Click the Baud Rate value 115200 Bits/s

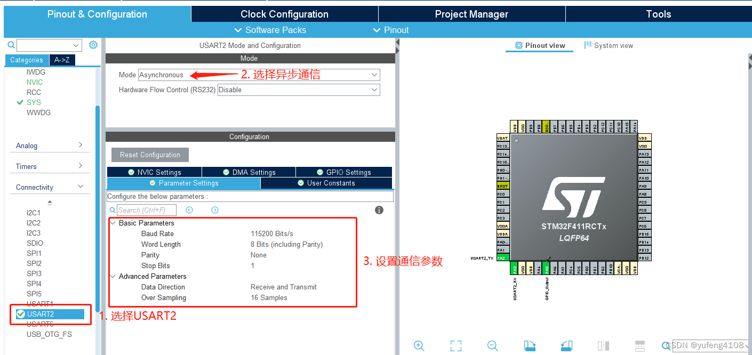[272, 233]
